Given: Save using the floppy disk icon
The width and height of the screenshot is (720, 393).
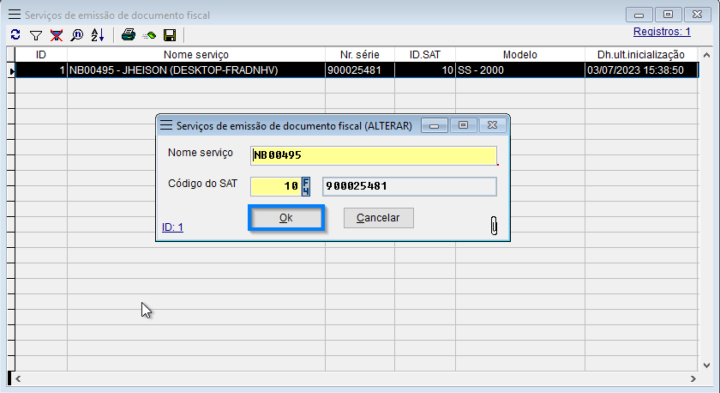Looking at the screenshot, I should click(x=170, y=35).
